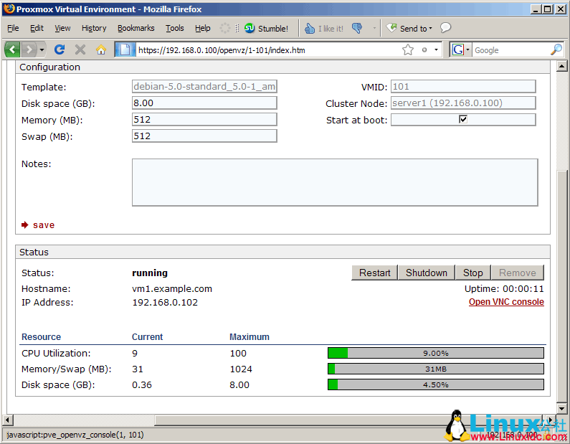Image resolution: width=570 pixels, height=444 pixels.
Task: Toggle the Start at boot checkbox
Action: click(463, 120)
